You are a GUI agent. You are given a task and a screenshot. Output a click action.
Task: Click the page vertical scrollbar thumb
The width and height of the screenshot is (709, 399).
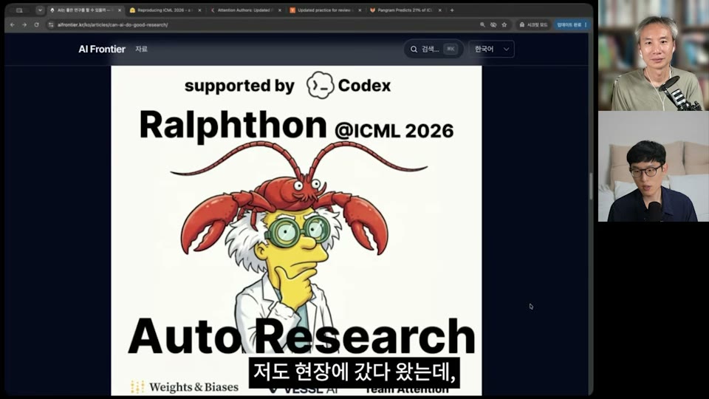(x=591, y=186)
